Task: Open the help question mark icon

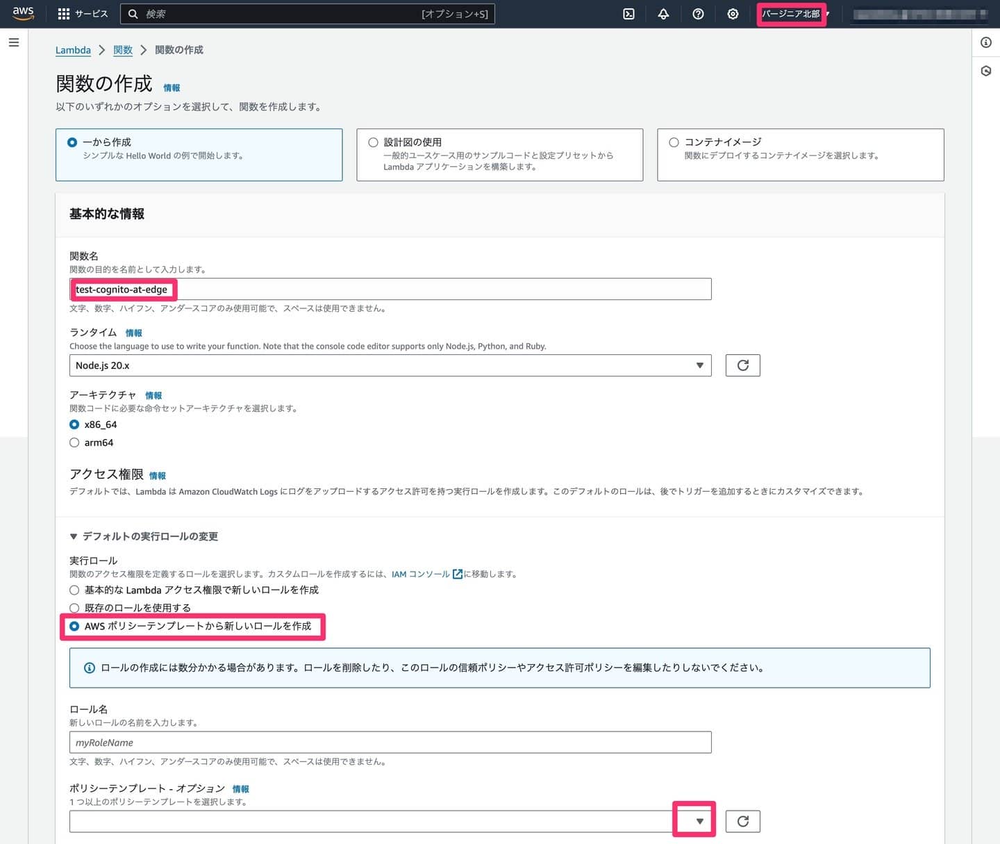Action: (x=698, y=14)
